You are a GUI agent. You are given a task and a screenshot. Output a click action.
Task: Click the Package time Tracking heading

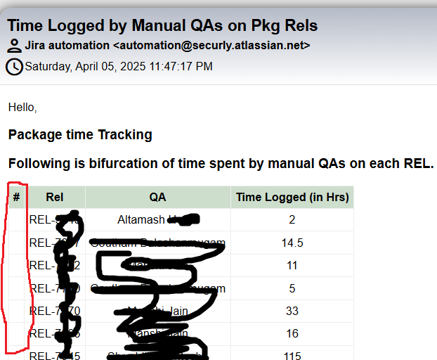tap(80, 135)
